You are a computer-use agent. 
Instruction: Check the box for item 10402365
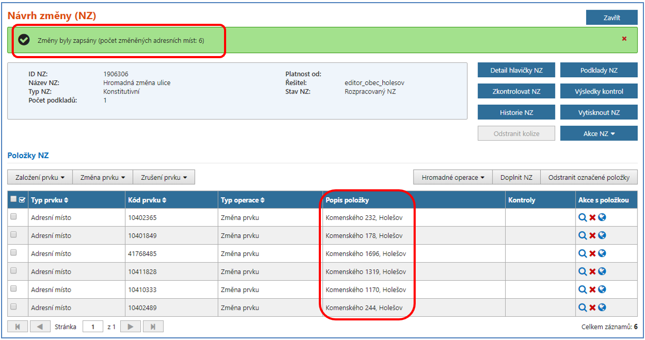coord(14,217)
